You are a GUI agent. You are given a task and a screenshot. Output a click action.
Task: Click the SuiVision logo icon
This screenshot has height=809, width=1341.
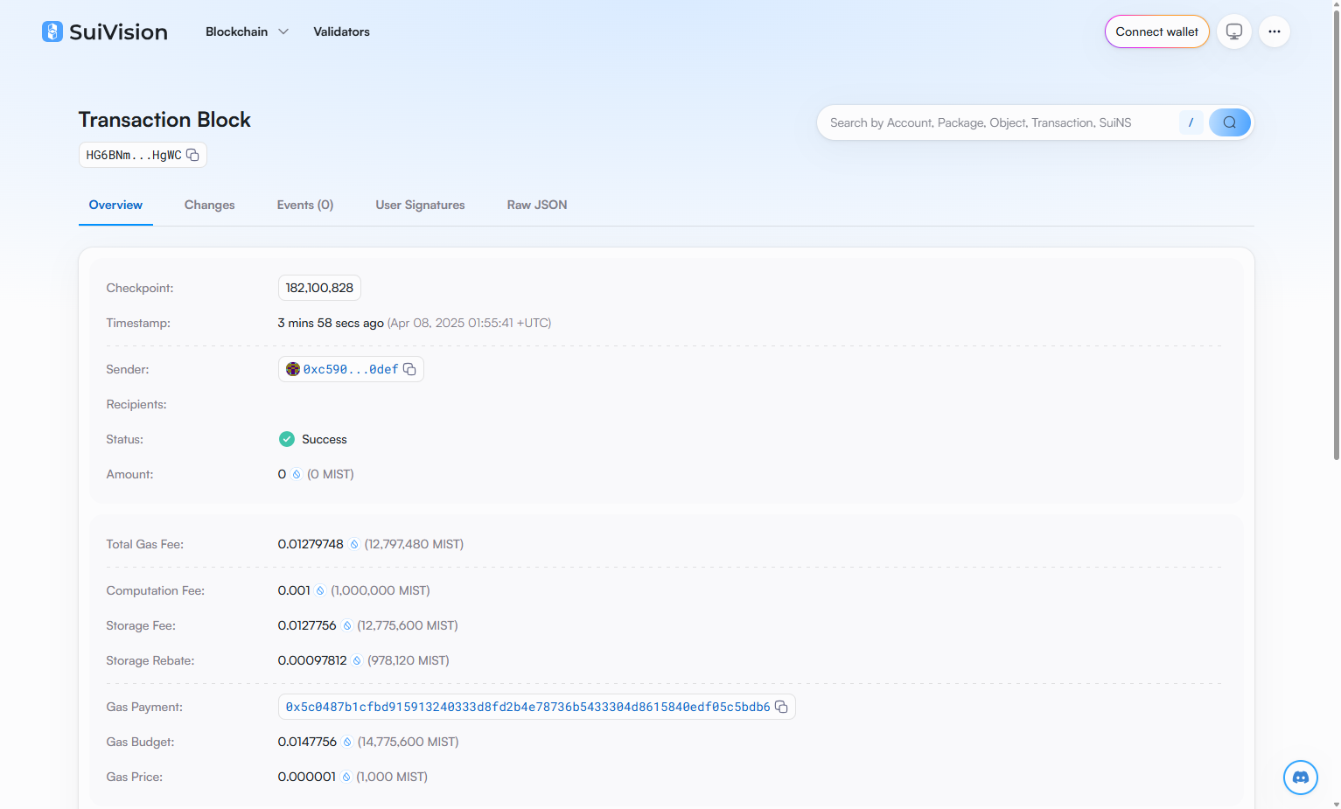(x=52, y=31)
